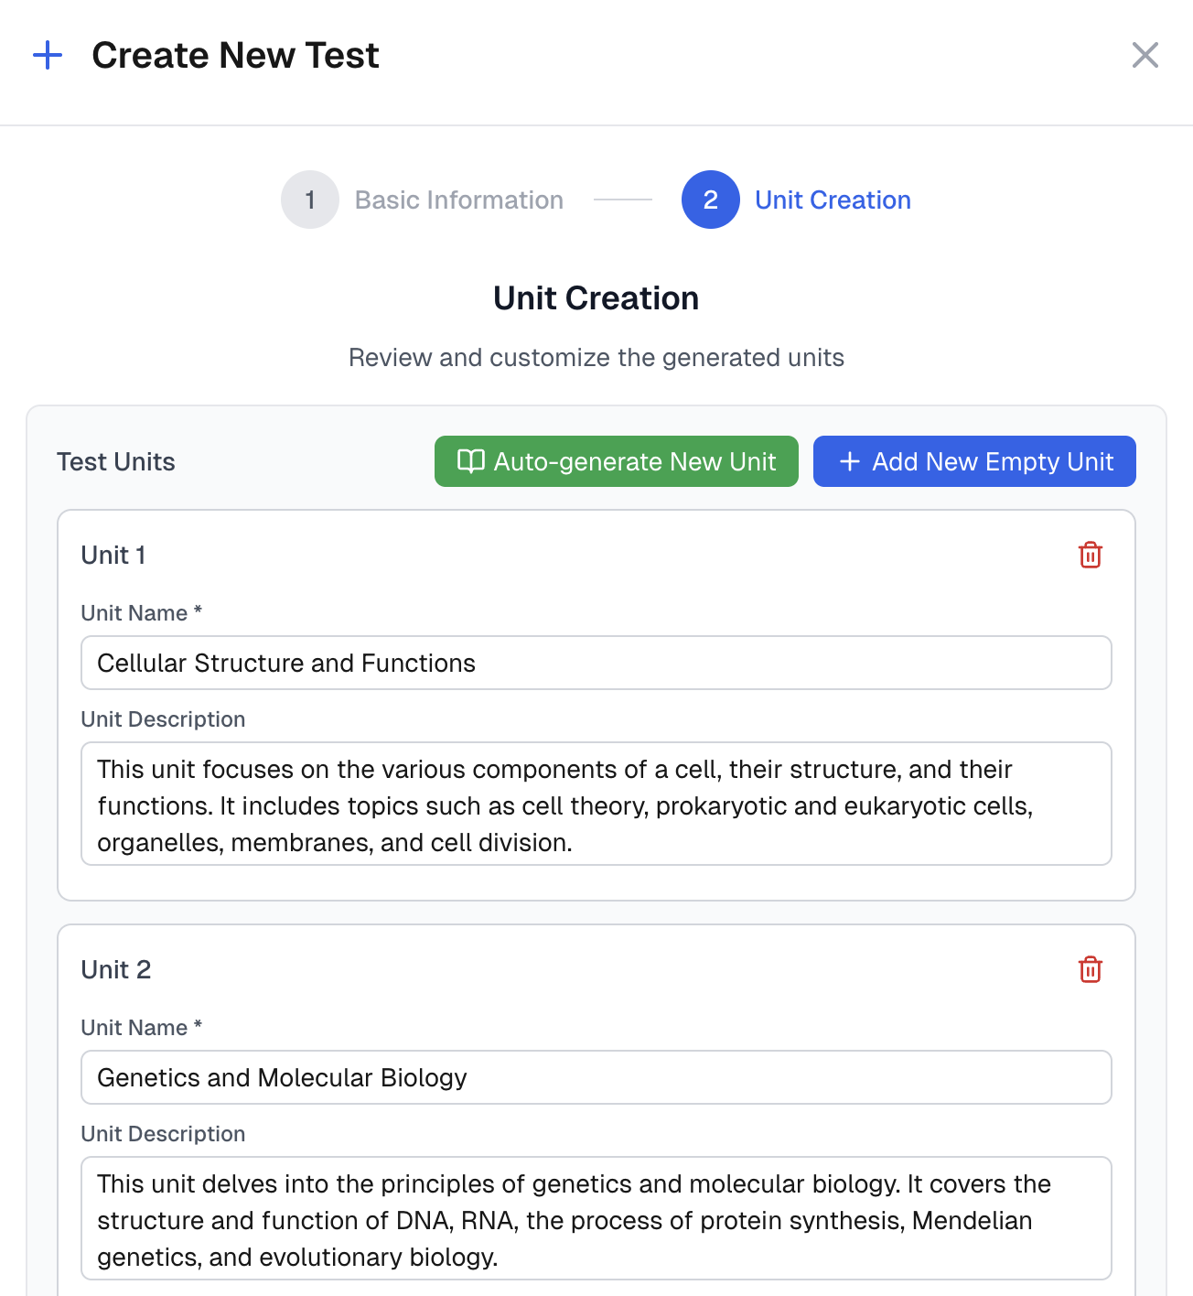Image resolution: width=1193 pixels, height=1296 pixels.
Task: Open the Unit Creation step
Action: pyautogui.click(x=833, y=200)
